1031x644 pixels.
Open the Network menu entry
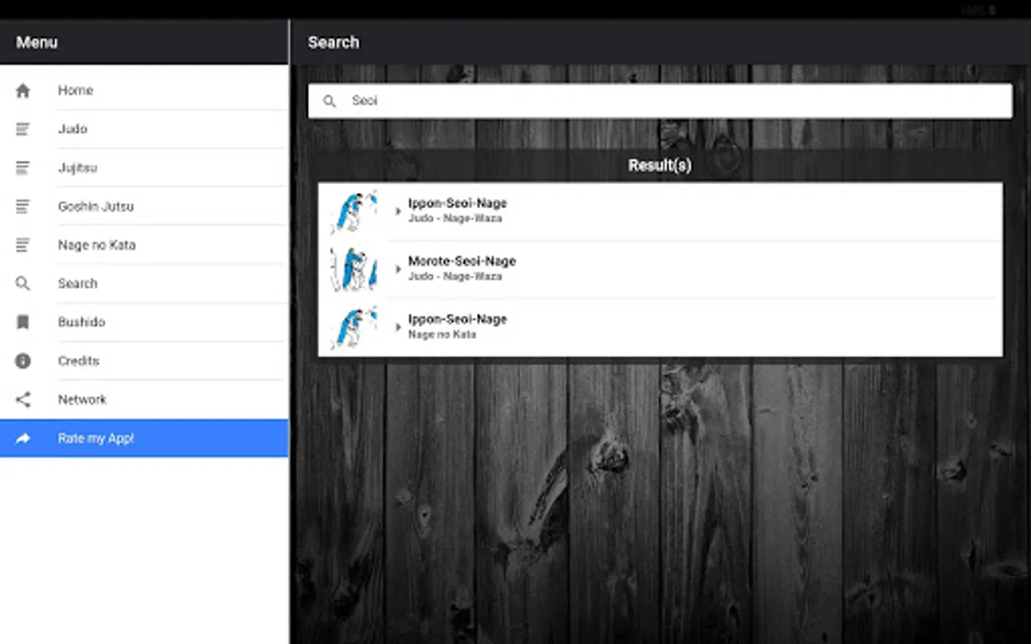click(x=144, y=399)
